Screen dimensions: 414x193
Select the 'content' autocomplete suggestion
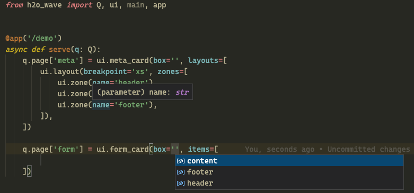(x=289, y=161)
